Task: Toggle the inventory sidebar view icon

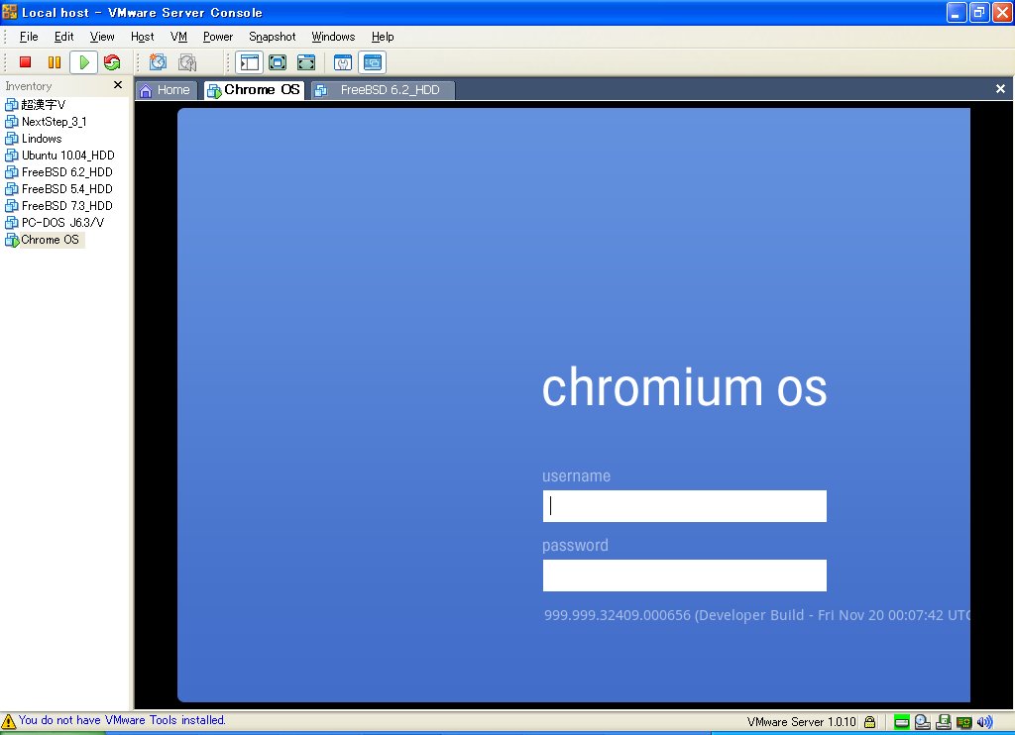Action: click(x=249, y=62)
